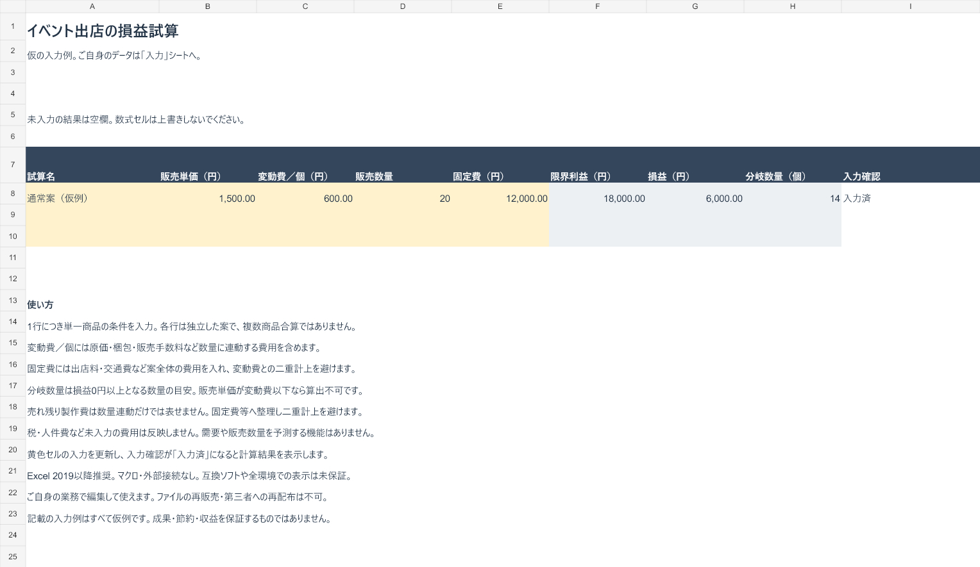Select the variable cost cell 600.00
980x567 pixels.
click(x=305, y=193)
